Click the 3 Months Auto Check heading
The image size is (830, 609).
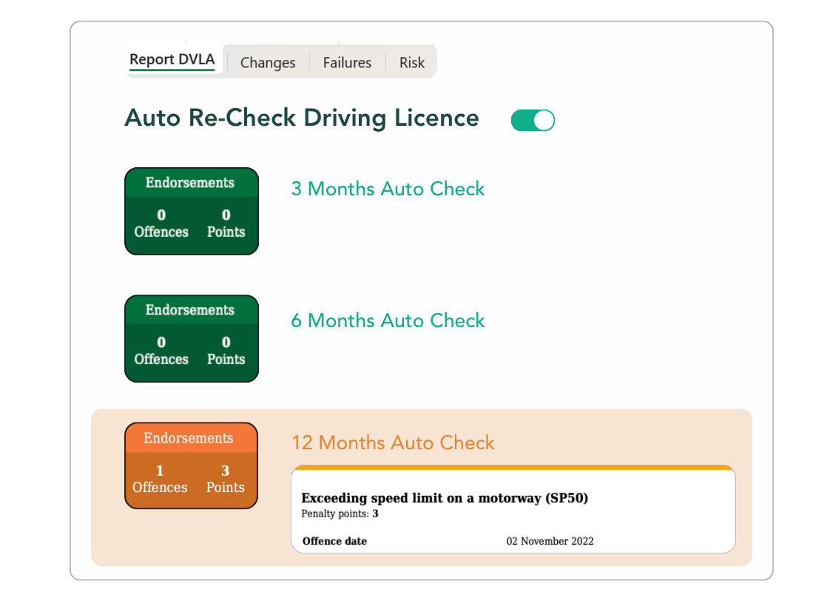[x=388, y=189]
